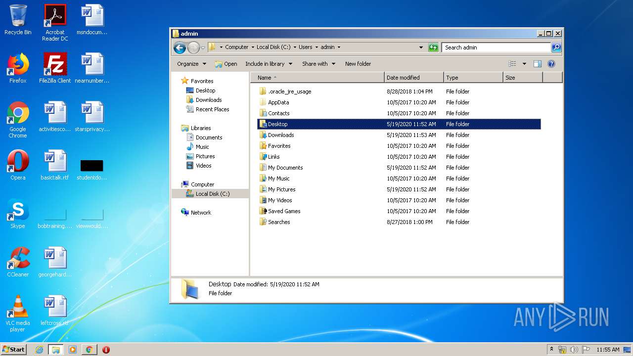
Task: Click the Chrome taskbar icon
Action: (89, 350)
